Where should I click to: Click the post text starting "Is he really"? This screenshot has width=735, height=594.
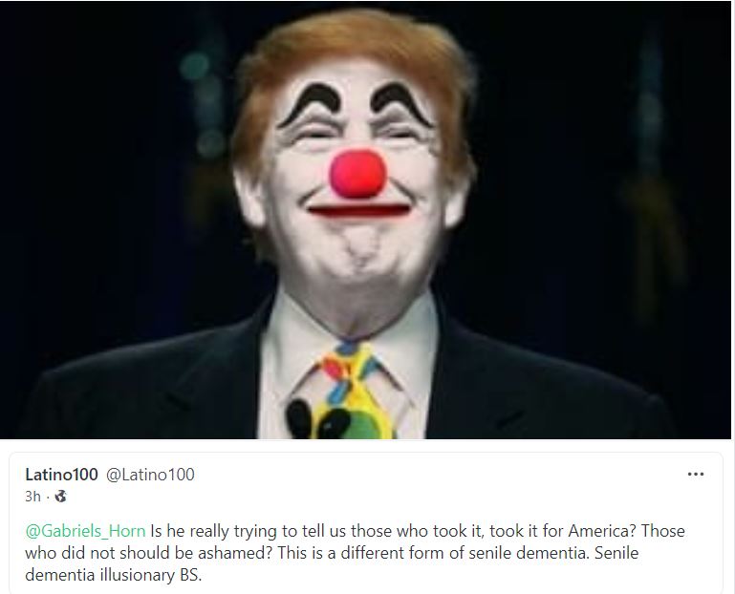(x=355, y=553)
